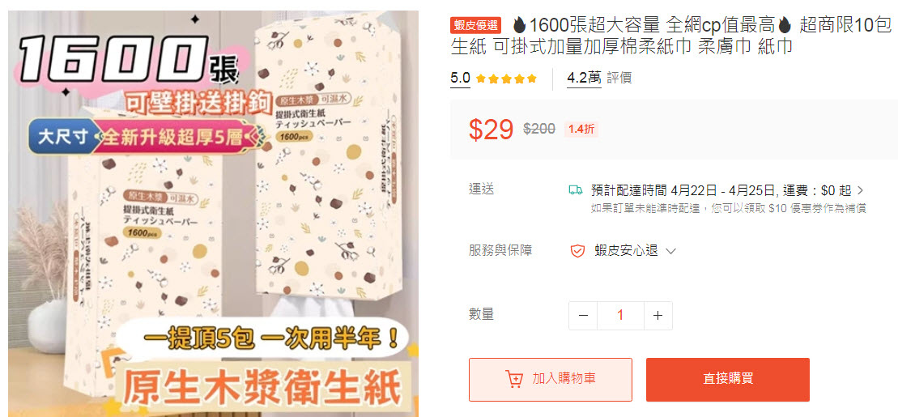The image size is (898, 417).
Task: Open shipping details chevron after 運費
Action: pyautogui.click(x=860, y=190)
